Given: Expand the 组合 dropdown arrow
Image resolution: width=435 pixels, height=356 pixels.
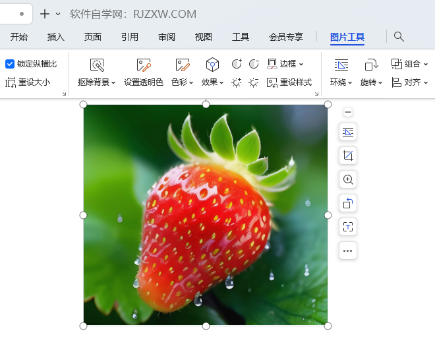Looking at the screenshot, I should (426, 65).
